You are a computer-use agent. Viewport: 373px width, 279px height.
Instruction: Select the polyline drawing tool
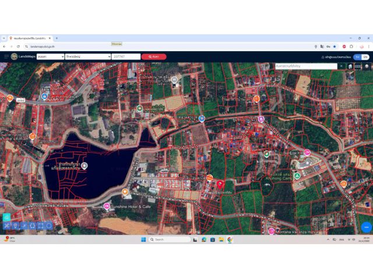24,226
